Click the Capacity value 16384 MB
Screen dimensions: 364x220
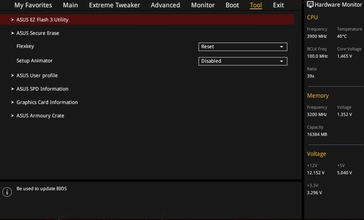317,135
